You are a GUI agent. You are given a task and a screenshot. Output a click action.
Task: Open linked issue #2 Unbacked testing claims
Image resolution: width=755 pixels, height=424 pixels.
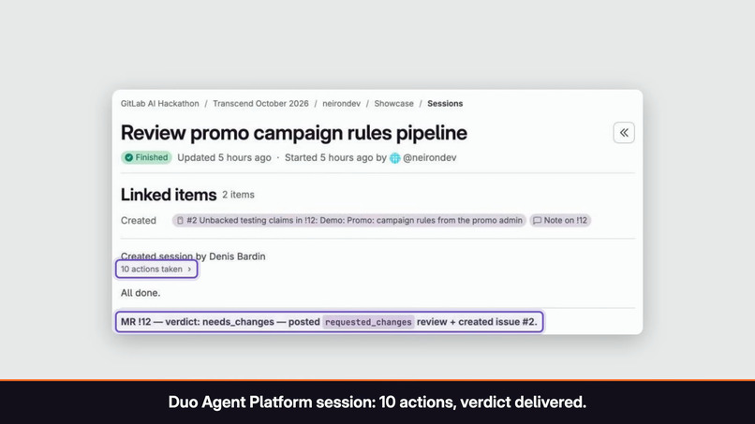pyautogui.click(x=349, y=220)
